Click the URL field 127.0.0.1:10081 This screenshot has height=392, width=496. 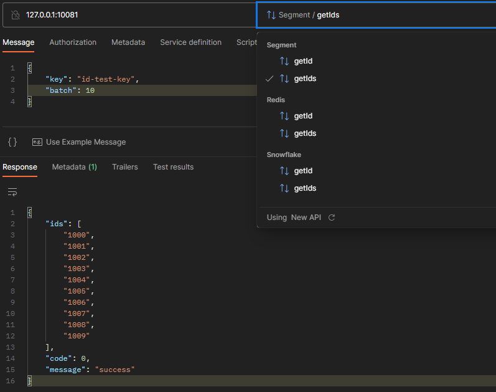129,15
